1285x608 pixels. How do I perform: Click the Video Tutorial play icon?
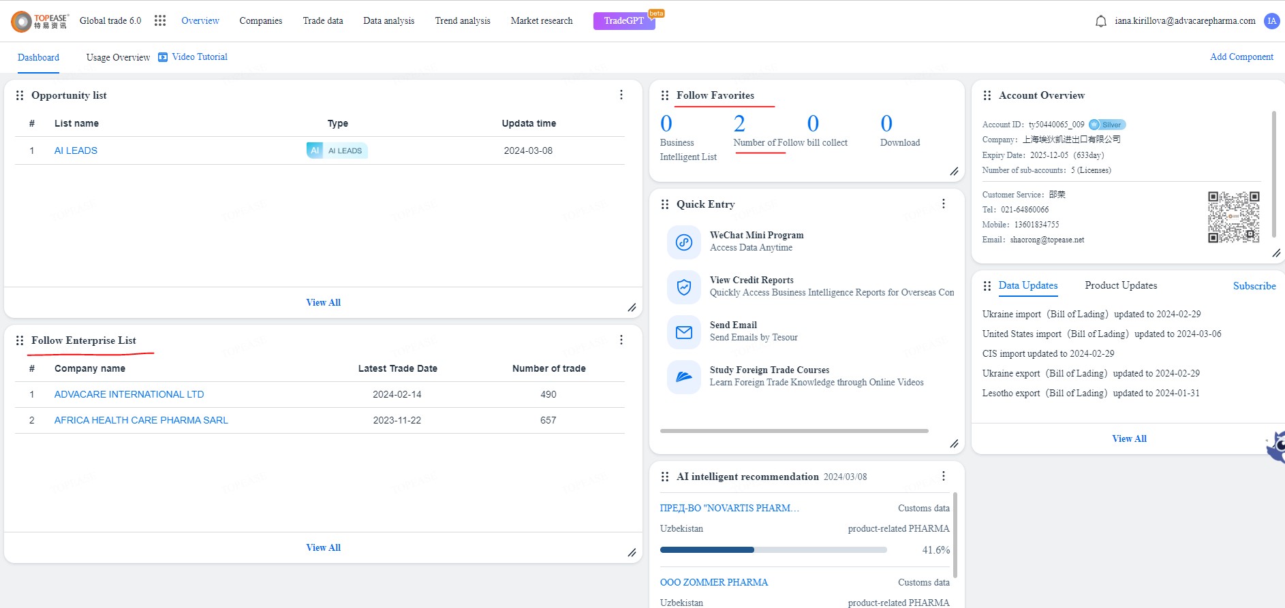pyautogui.click(x=163, y=57)
